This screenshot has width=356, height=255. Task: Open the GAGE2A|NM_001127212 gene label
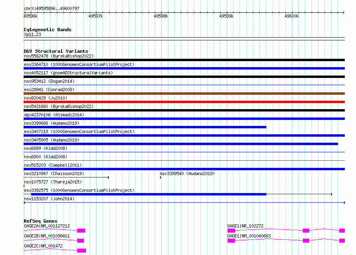[47, 226]
